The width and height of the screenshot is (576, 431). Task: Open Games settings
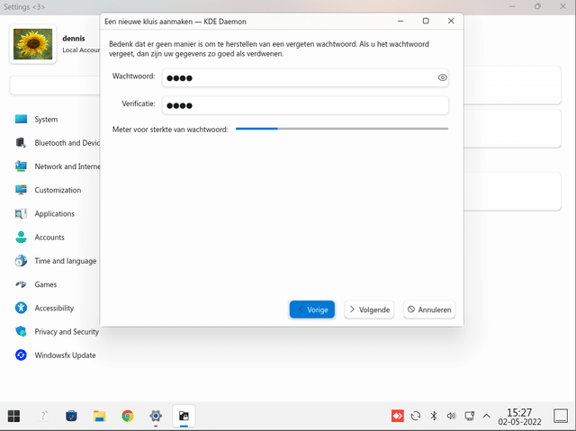click(x=46, y=284)
